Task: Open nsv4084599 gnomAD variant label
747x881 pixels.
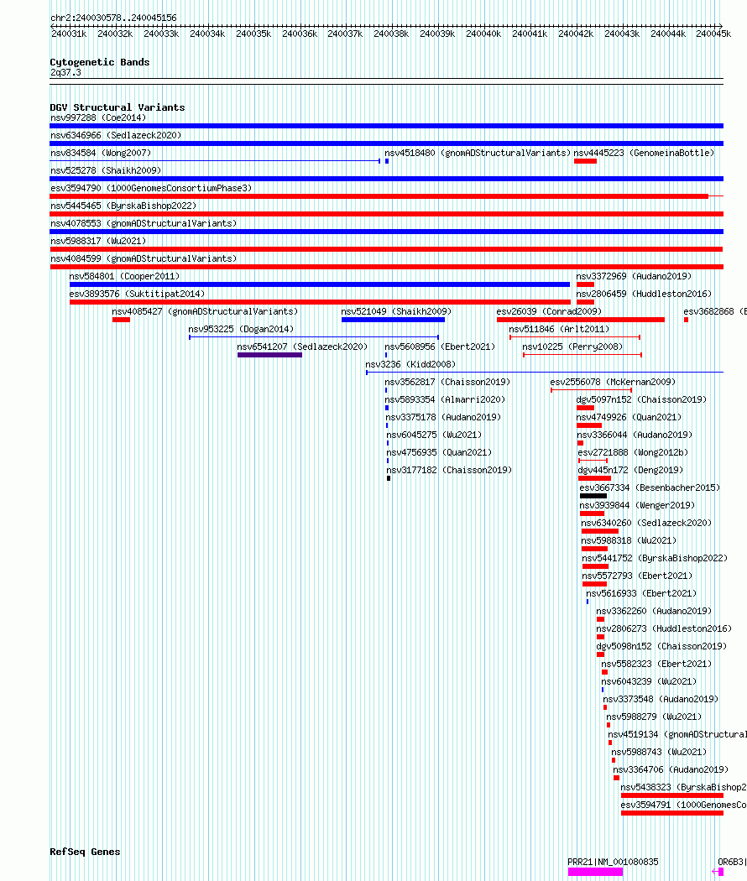Action: (144, 258)
